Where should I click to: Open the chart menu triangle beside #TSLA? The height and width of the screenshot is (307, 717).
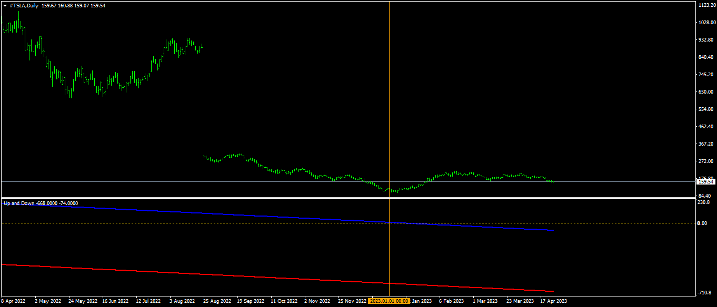[5, 5]
